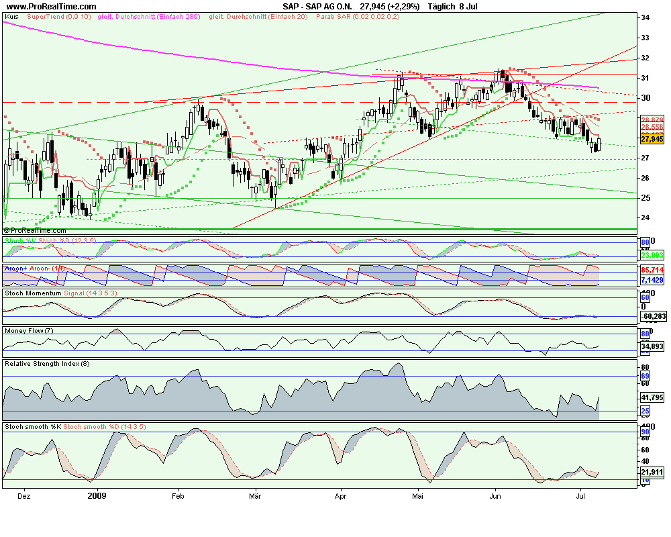
Task: Click the Stoch %K Stoch %D label
Action: pyautogui.click(x=50, y=241)
